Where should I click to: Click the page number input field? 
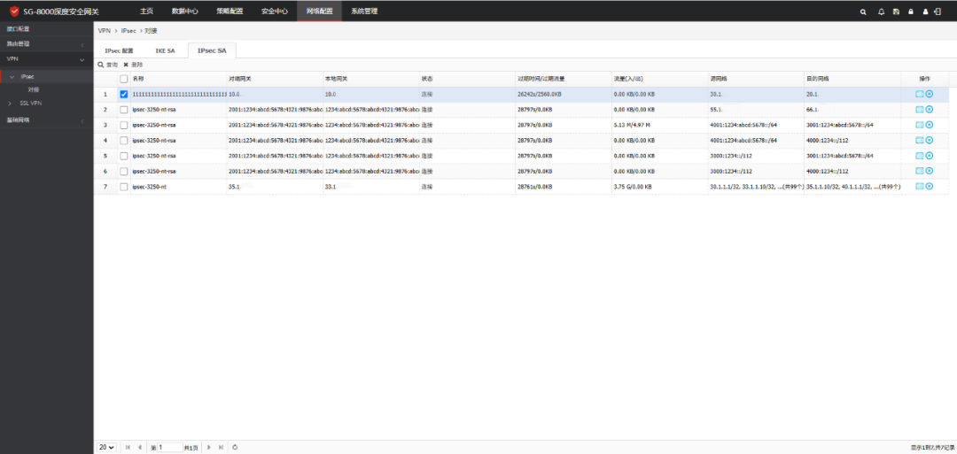(168, 448)
